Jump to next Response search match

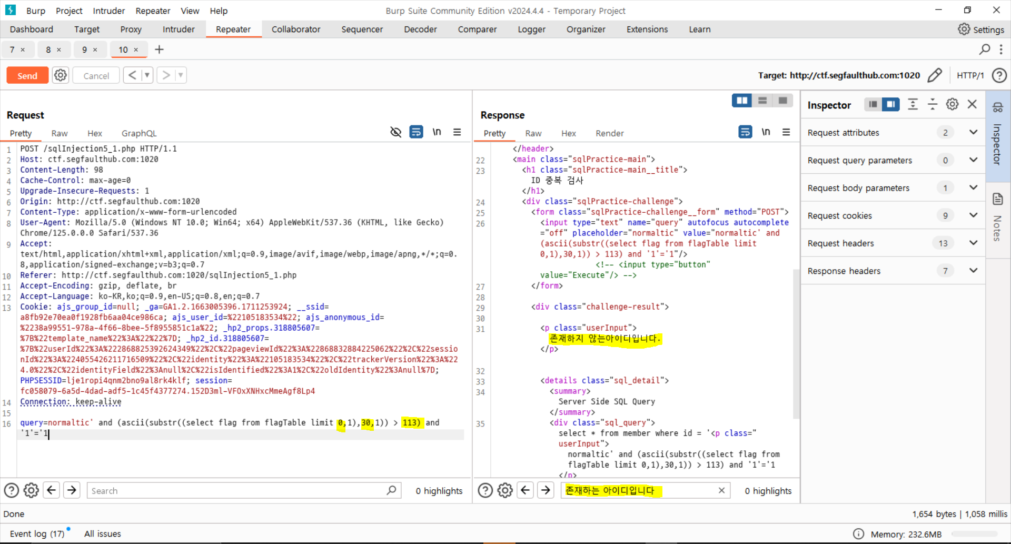point(546,490)
